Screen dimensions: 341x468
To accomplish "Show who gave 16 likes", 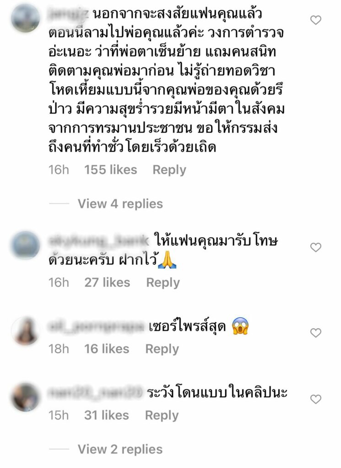I will (x=107, y=349).
